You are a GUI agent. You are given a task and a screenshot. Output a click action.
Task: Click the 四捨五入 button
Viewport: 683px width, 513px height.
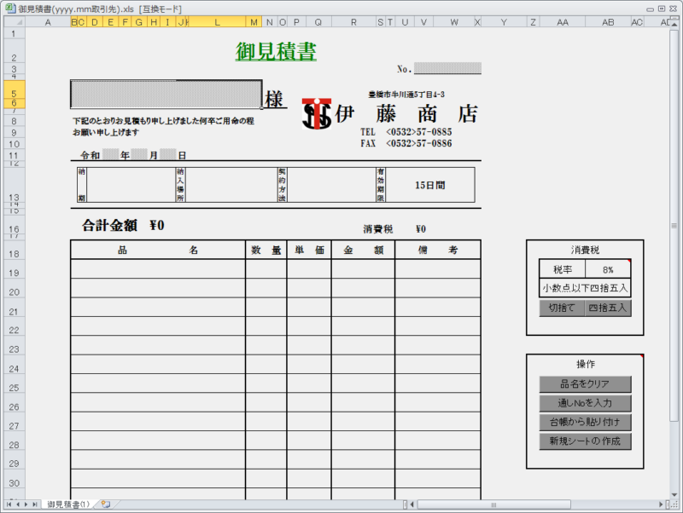coord(608,308)
